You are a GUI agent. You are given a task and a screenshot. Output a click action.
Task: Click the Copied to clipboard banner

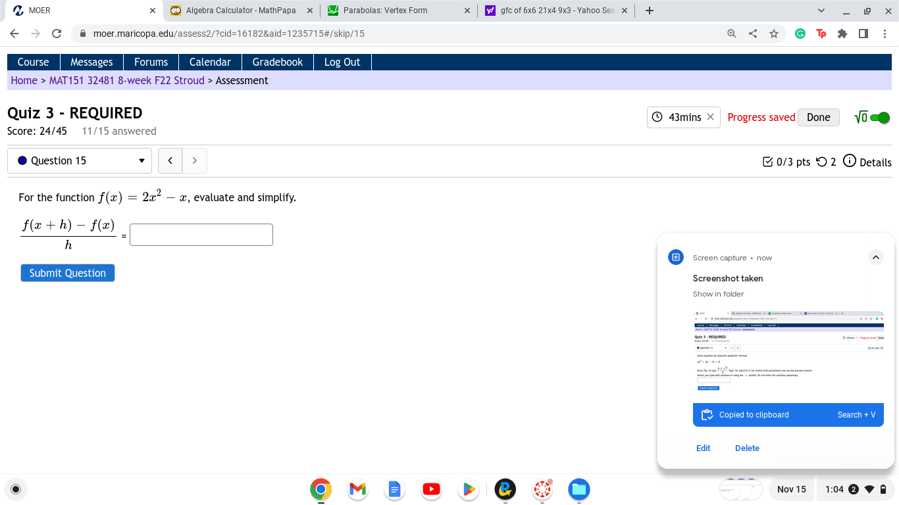tap(788, 415)
